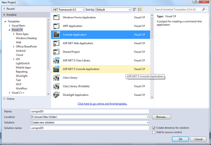
Task: Click the Name input field
Action: click(90, 111)
